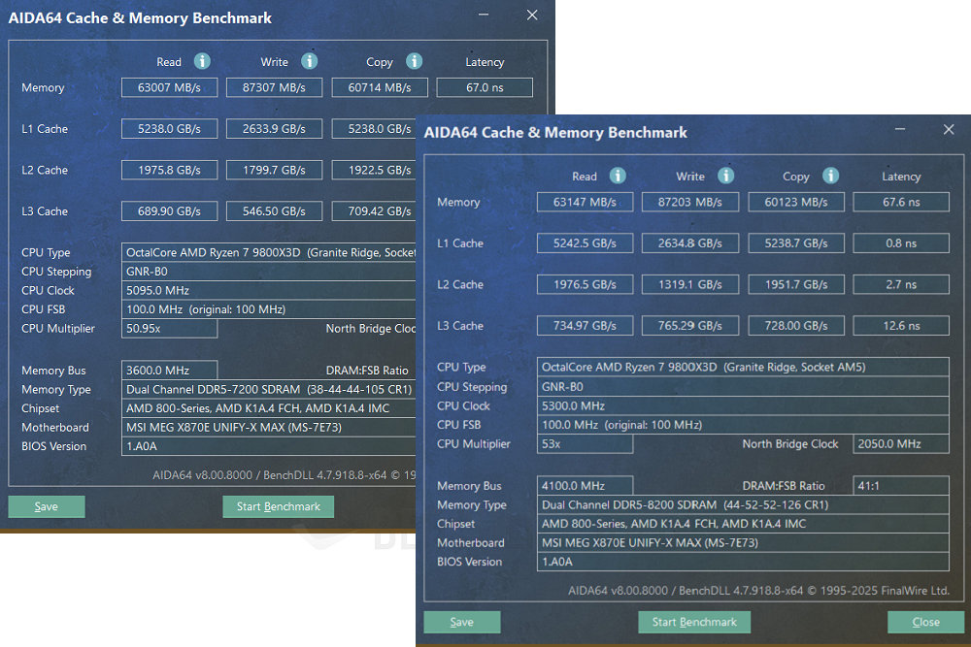Select the DRAM:FSB Ratio 41:1 field

click(900, 485)
